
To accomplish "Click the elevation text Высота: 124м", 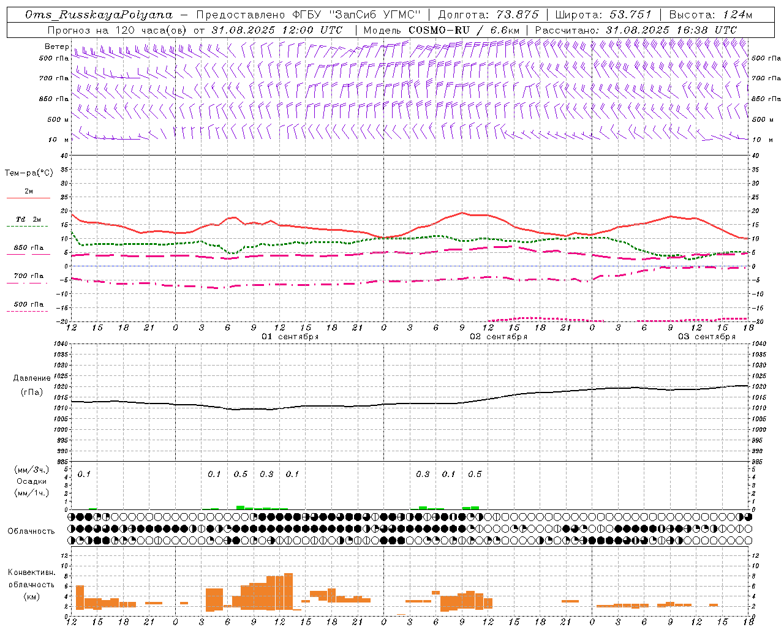I will pyautogui.click(x=710, y=15).
